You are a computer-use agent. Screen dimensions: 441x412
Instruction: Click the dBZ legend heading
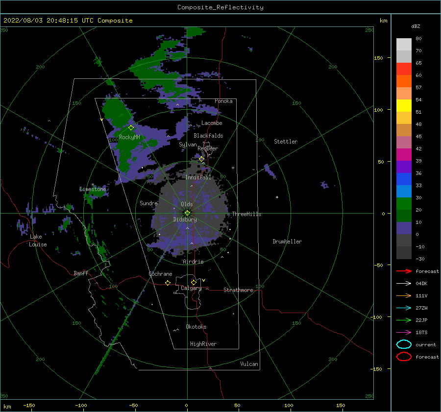click(x=416, y=26)
